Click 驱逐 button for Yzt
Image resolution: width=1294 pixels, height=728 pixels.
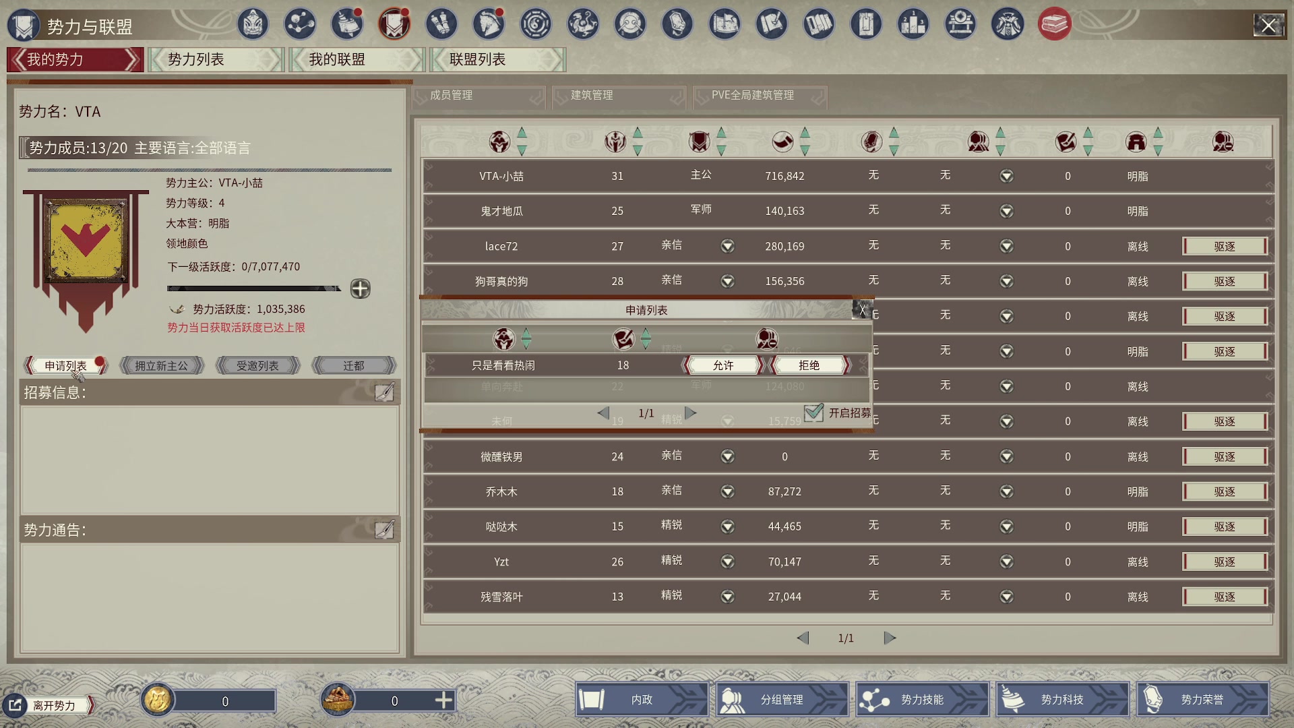tap(1225, 562)
